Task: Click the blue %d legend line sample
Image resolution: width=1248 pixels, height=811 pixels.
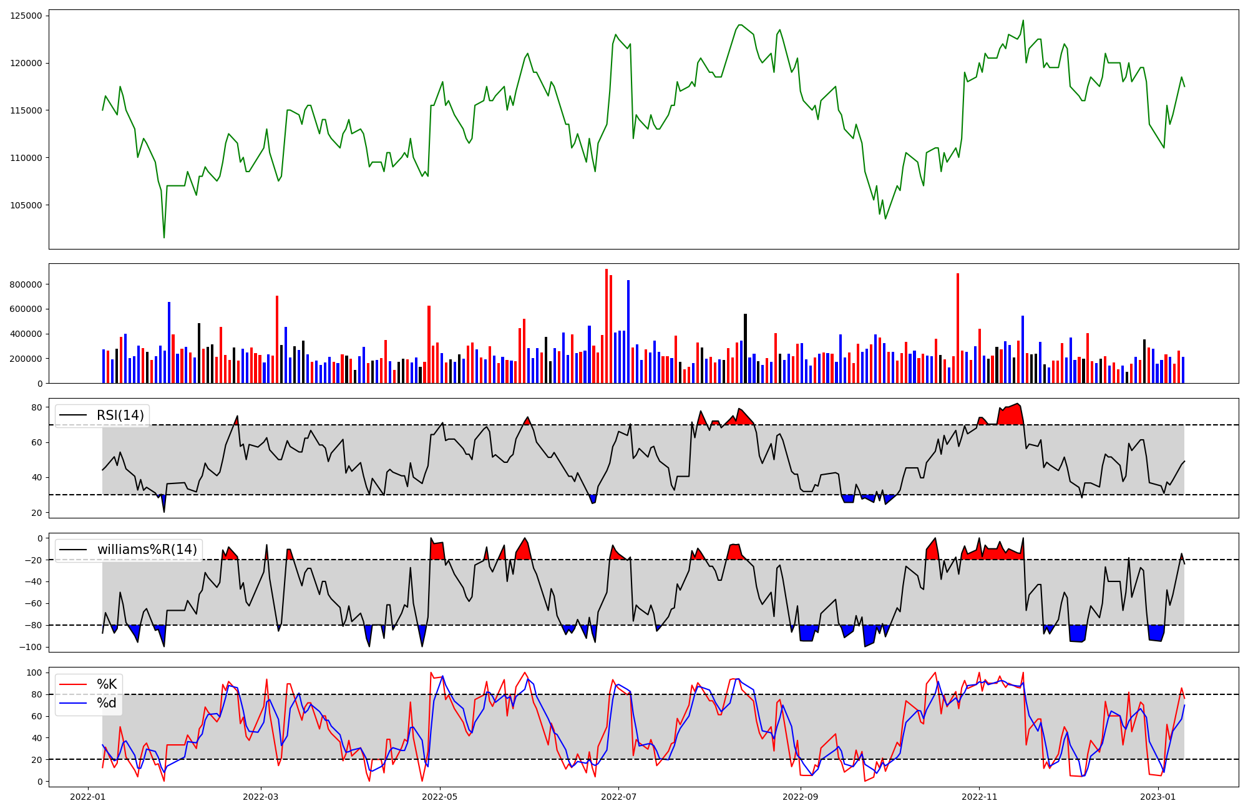Action: pos(72,703)
